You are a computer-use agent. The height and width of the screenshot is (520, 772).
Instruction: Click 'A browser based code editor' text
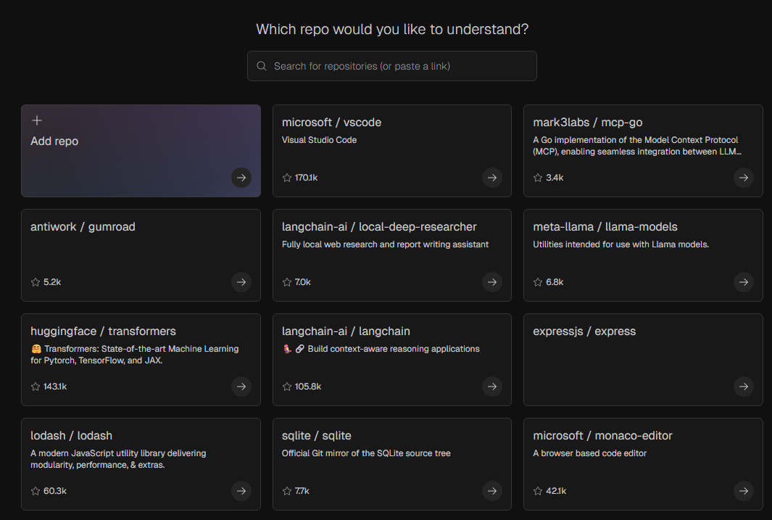(589, 453)
